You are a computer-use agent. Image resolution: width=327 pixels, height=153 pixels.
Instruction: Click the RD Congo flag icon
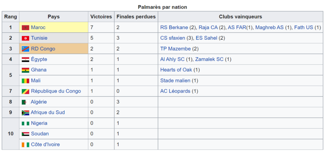(26, 49)
